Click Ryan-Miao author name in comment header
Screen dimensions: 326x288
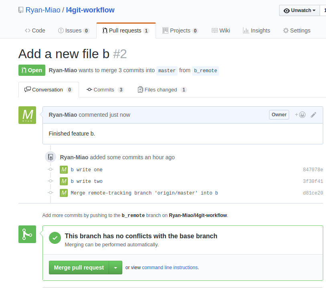63,115
